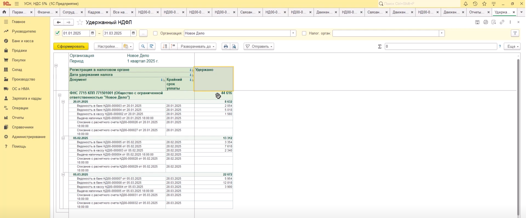This screenshot has width=526, height=218.
Task: Open the Организация dropdown list arrow
Action: click(293, 33)
